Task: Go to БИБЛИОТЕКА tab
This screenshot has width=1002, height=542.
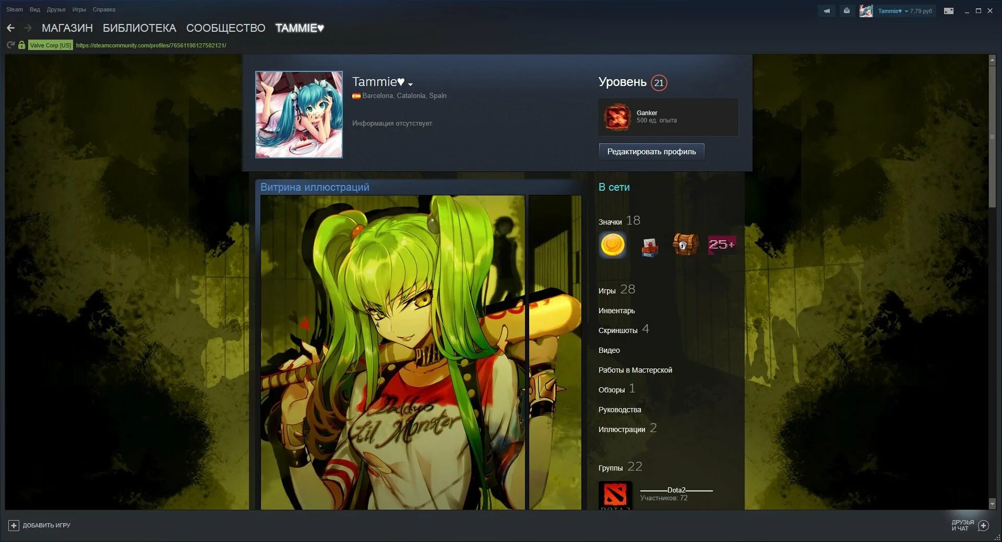Action: click(x=139, y=28)
